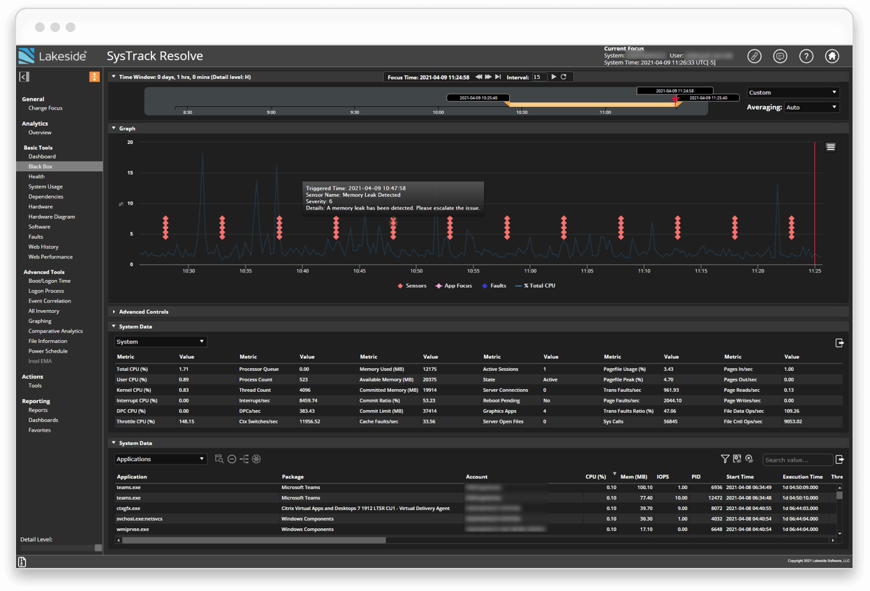The image size is (870, 591).
Task: Go home using the house icon
Action: (x=832, y=56)
